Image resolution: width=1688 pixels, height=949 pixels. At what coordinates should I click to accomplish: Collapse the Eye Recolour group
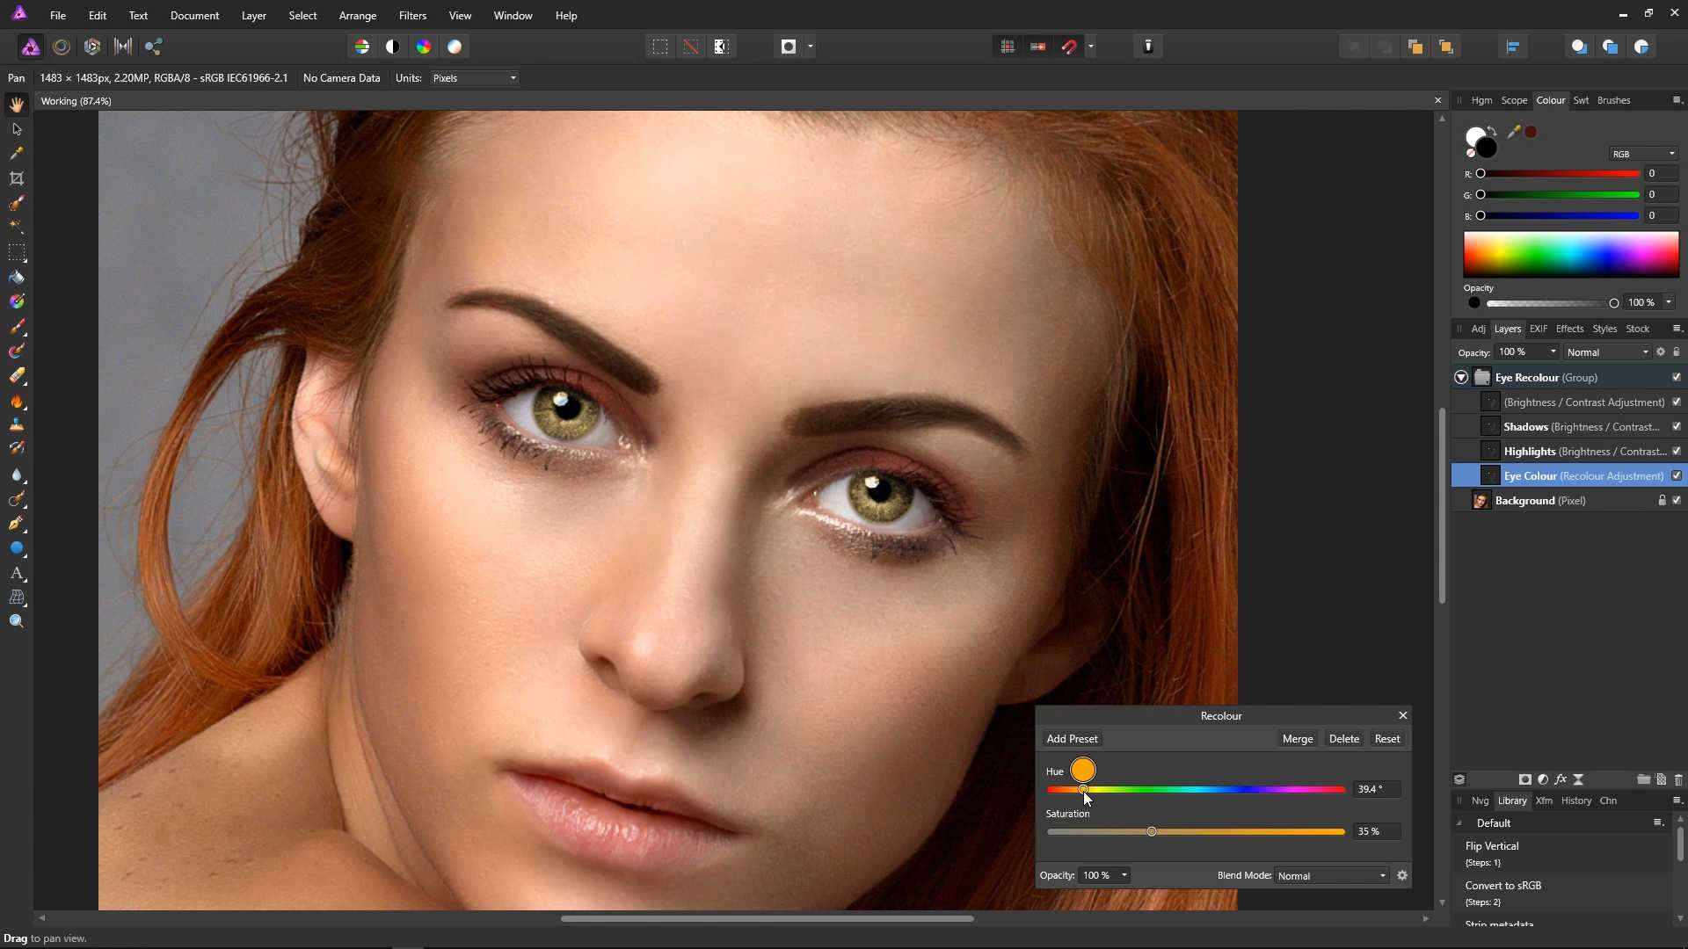[x=1461, y=377]
